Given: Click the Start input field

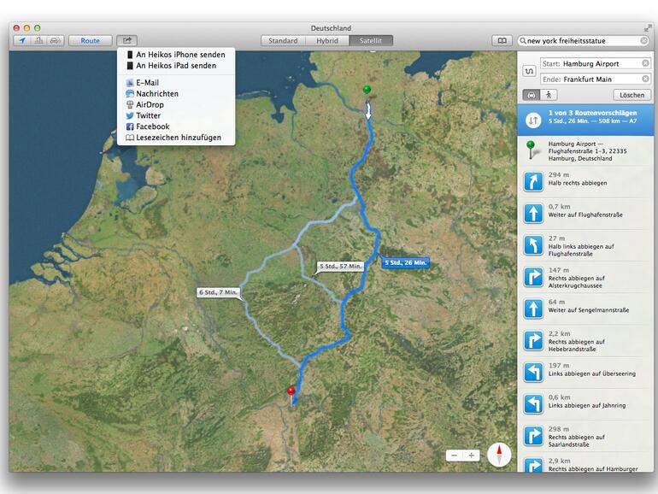Looking at the screenshot, I should (595, 63).
